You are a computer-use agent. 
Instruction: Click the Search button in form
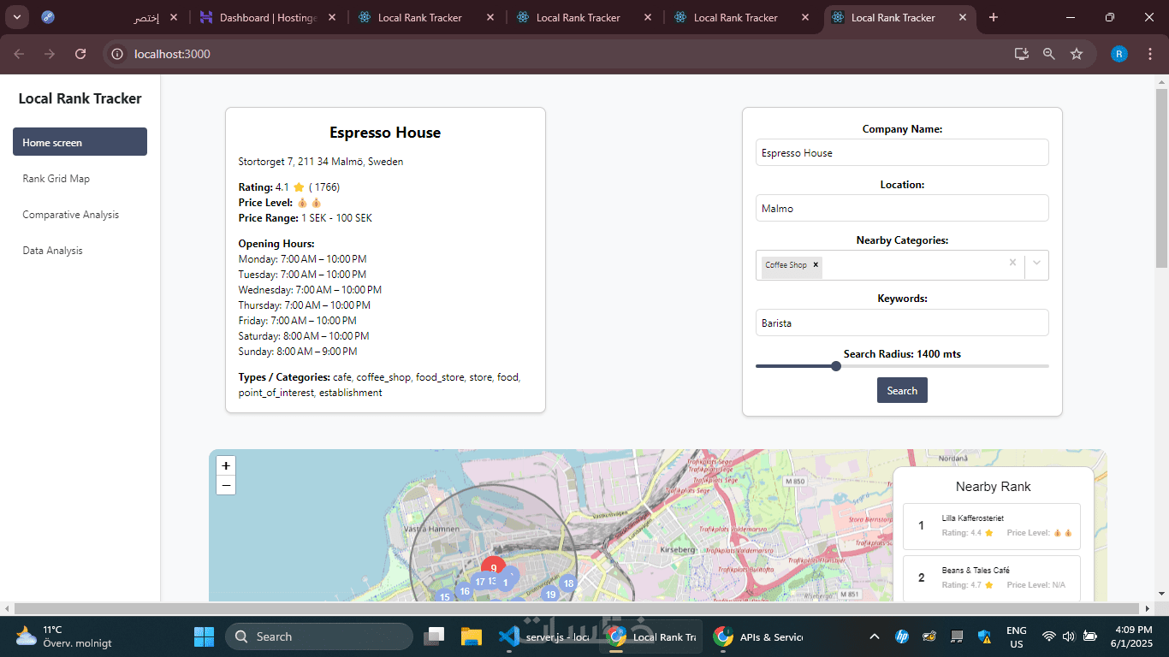[902, 390]
